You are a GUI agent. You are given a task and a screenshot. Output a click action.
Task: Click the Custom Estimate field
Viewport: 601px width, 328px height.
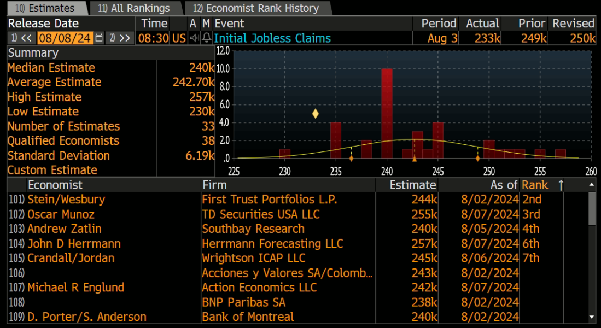click(x=111, y=170)
